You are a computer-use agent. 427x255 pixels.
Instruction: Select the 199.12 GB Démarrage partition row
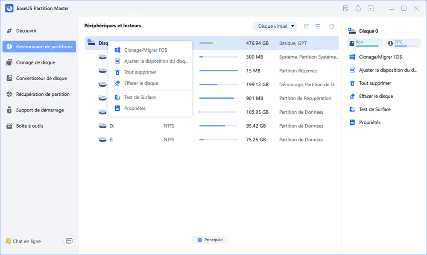212,85
